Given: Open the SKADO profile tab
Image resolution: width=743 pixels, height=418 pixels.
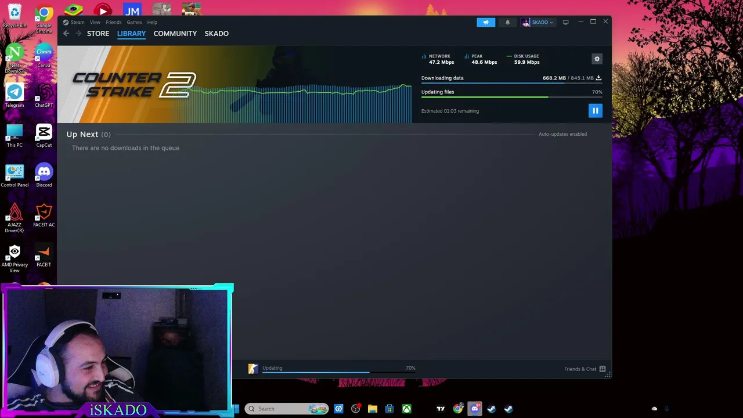Looking at the screenshot, I should click(x=217, y=34).
